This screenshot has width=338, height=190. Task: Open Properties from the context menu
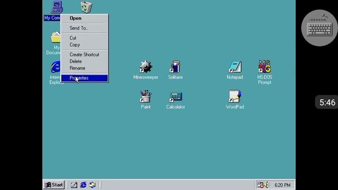84,78
